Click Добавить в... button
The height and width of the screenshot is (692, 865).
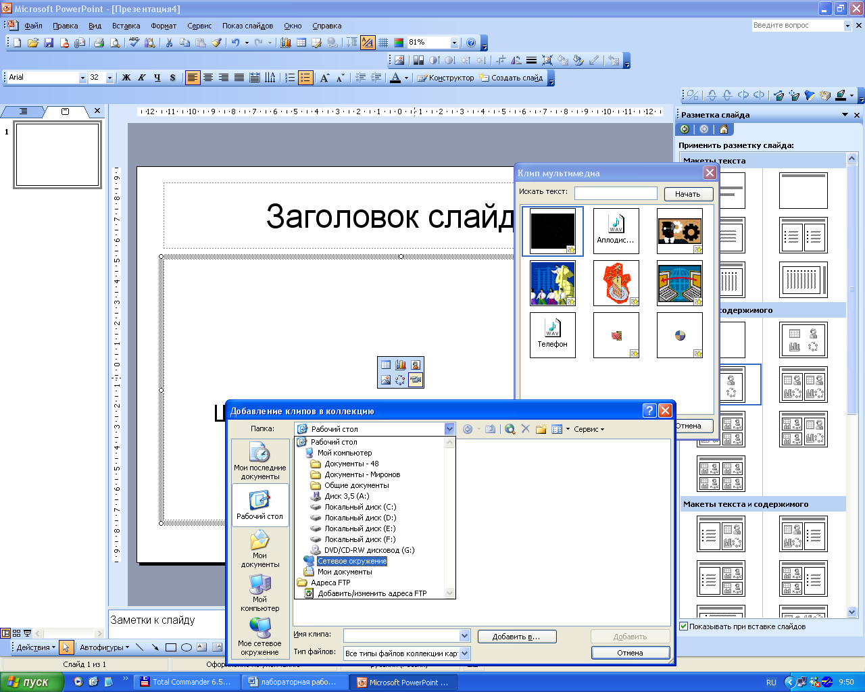point(517,637)
